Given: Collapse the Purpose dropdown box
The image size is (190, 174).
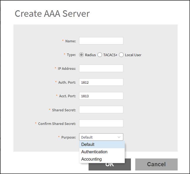Looking at the screenshot, I should tap(101, 137).
